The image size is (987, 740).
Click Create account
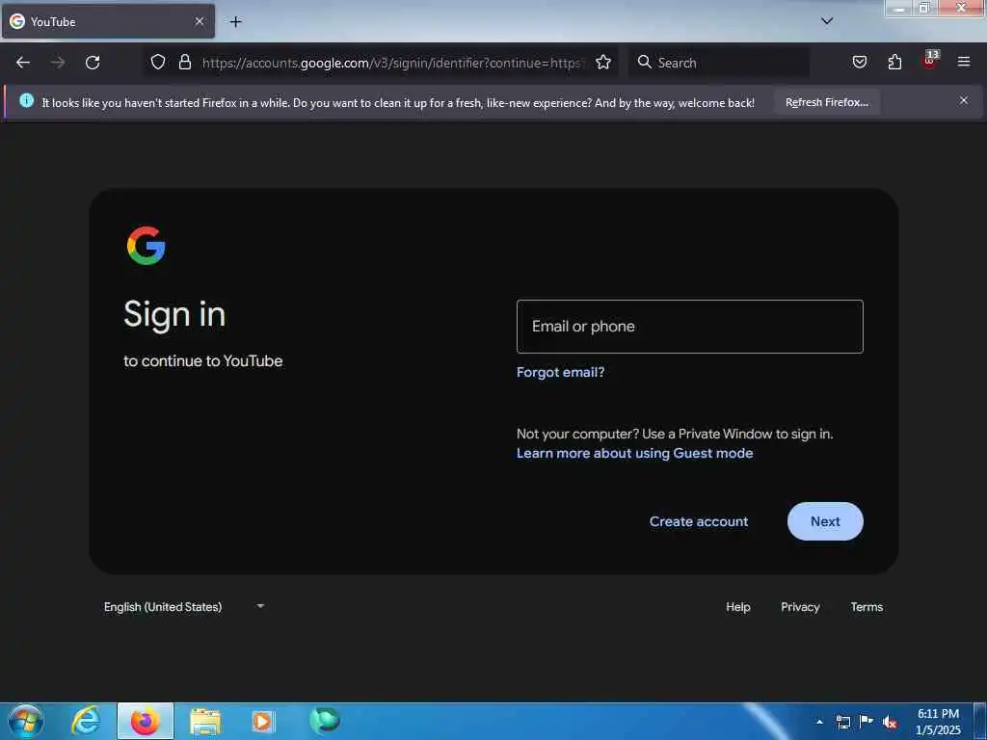coord(699,521)
